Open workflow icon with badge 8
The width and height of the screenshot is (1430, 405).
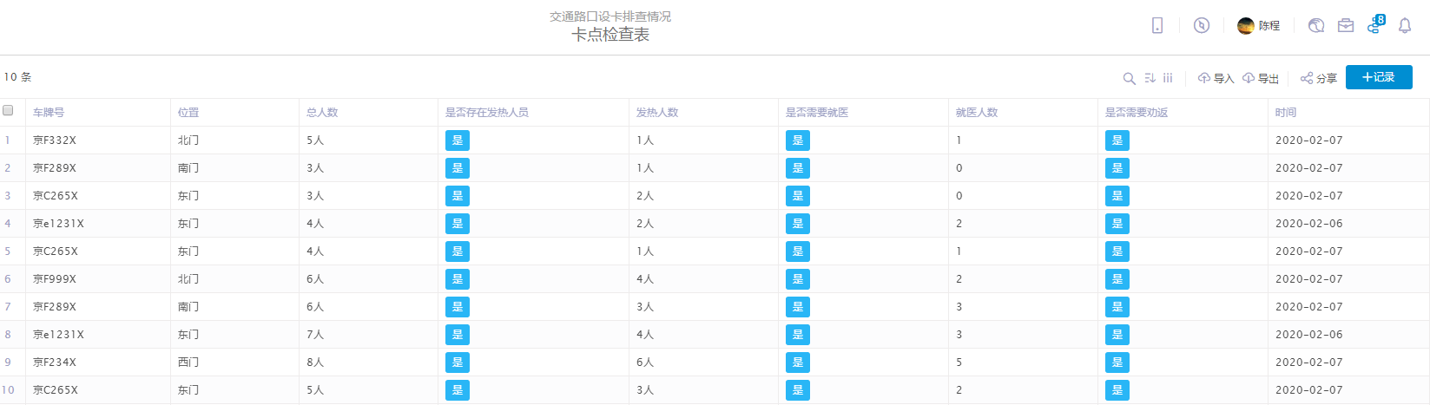tap(1375, 24)
